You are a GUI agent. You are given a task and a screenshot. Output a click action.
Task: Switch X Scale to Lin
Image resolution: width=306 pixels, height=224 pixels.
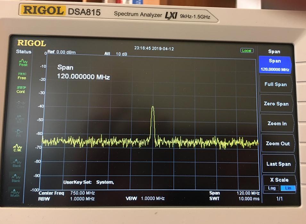[x=288, y=188]
